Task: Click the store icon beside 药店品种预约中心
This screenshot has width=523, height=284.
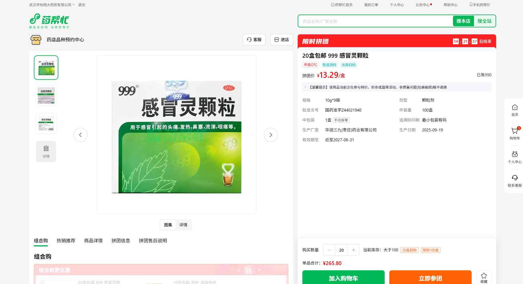Action: 36,40
